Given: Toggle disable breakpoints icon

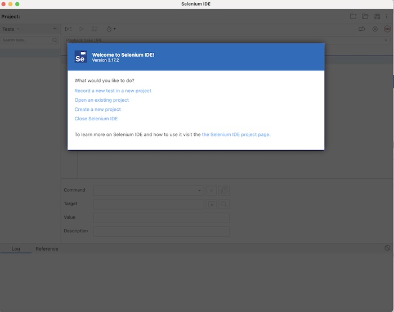Looking at the screenshot, I should [x=362, y=29].
